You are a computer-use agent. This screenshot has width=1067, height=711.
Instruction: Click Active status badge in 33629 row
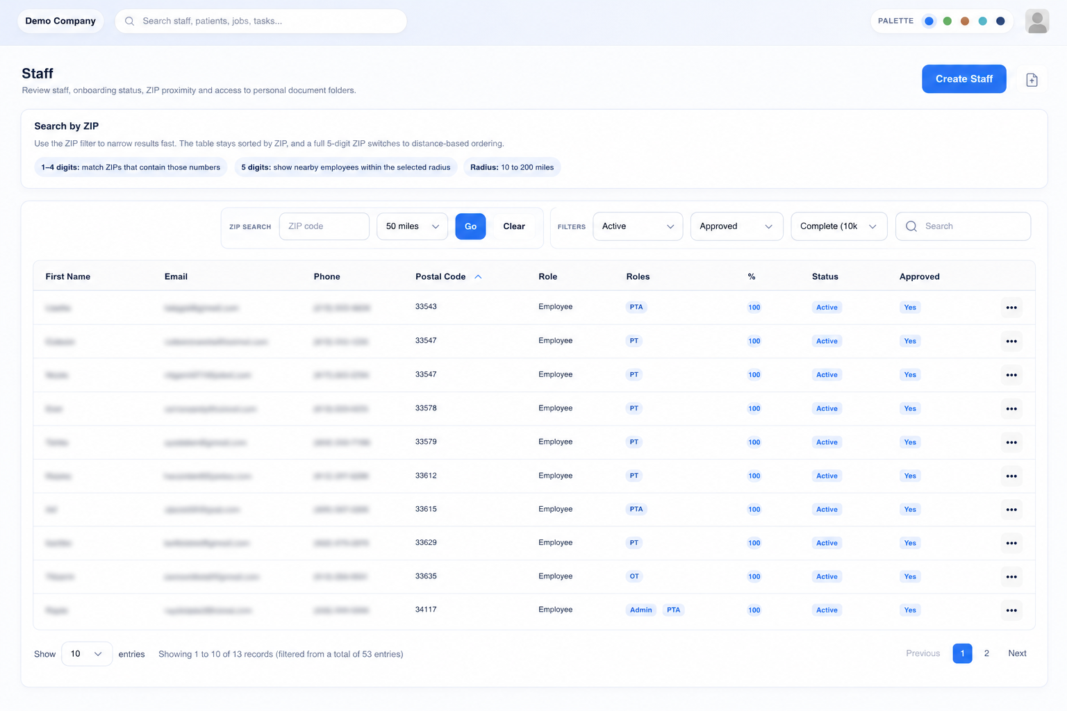click(x=827, y=543)
